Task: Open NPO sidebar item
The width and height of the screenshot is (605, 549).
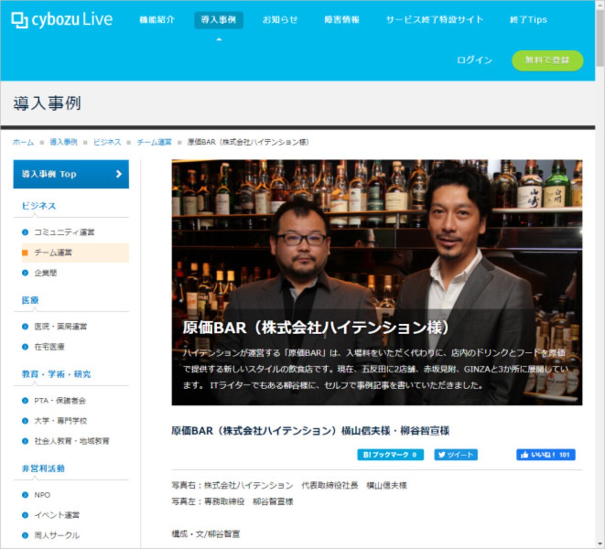Action: (x=42, y=495)
